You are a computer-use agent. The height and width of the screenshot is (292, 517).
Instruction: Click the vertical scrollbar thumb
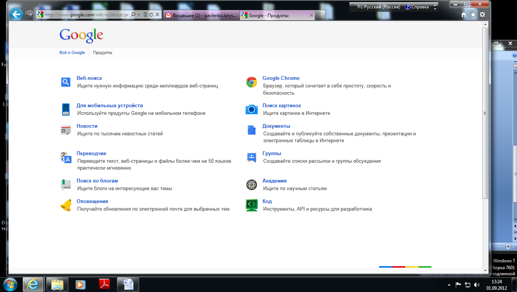[485, 113]
